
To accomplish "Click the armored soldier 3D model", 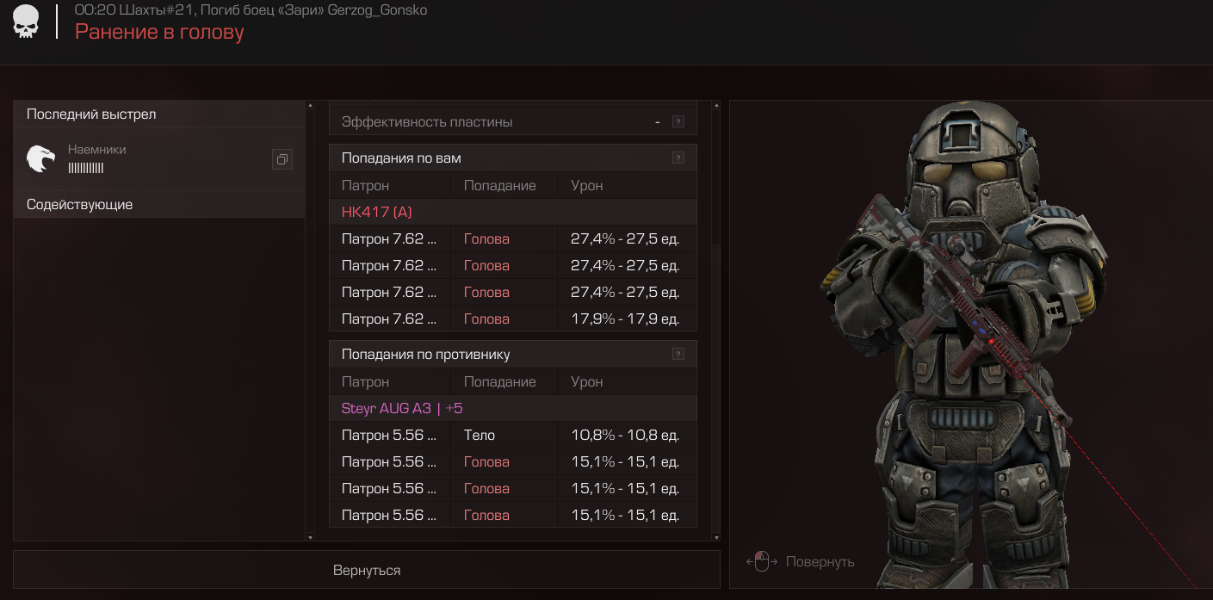I will [964, 344].
